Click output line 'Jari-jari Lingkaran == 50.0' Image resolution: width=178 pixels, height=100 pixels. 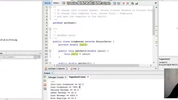[67, 84]
